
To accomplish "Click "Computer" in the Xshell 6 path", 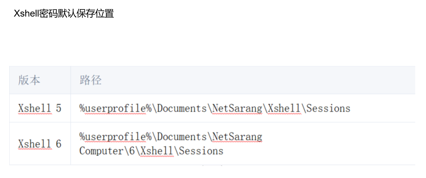I will click(x=101, y=151).
